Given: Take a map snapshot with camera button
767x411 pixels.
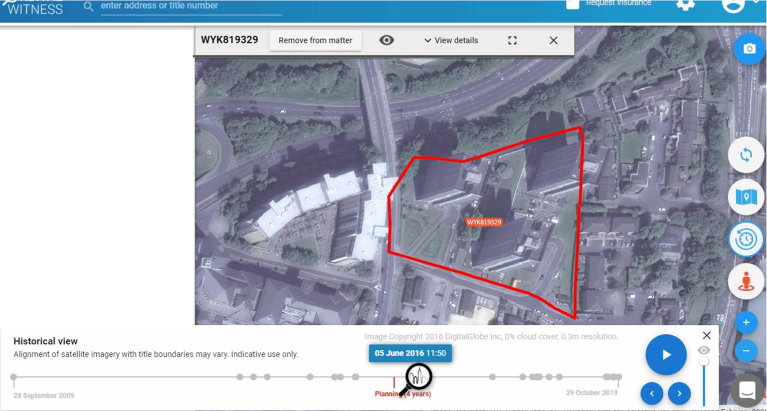Looking at the screenshot, I should pyautogui.click(x=749, y=49).
